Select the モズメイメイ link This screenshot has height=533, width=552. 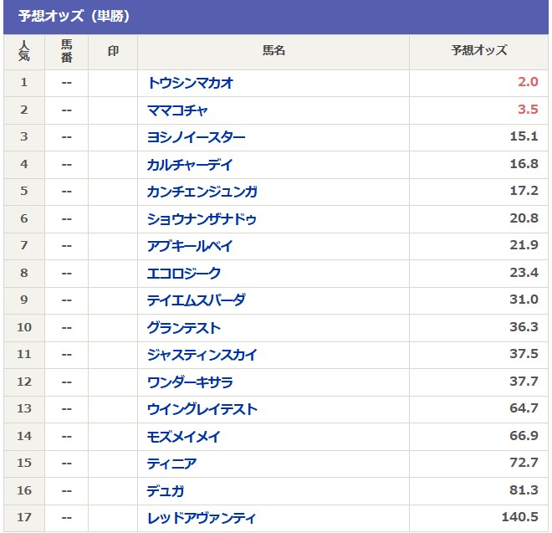[184, 437]
